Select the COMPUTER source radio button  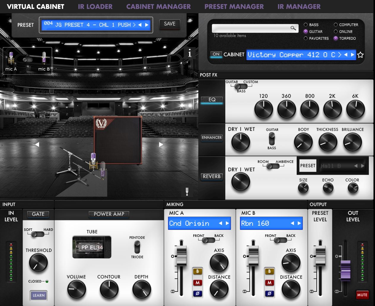click(336, 25)
